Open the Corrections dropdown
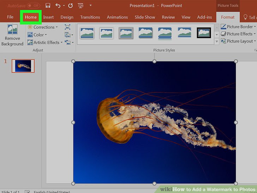Viewport: 257px width, 193px height. coord(43,27)
